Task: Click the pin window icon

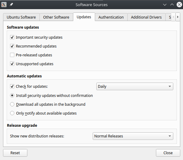Action: [x=12, y=5]
